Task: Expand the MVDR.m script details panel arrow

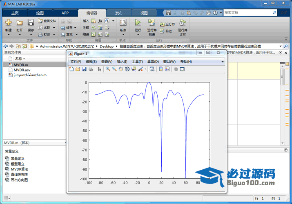Action: click(x=65, y=143)
